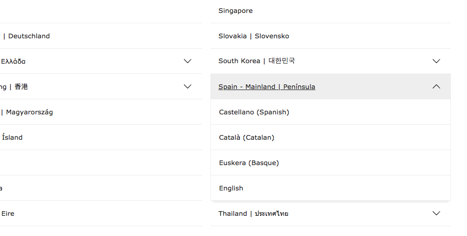Select English under Spain - Mainland
Image resolution: width=467 pixels, height=236 pixels.
[231, 188]
